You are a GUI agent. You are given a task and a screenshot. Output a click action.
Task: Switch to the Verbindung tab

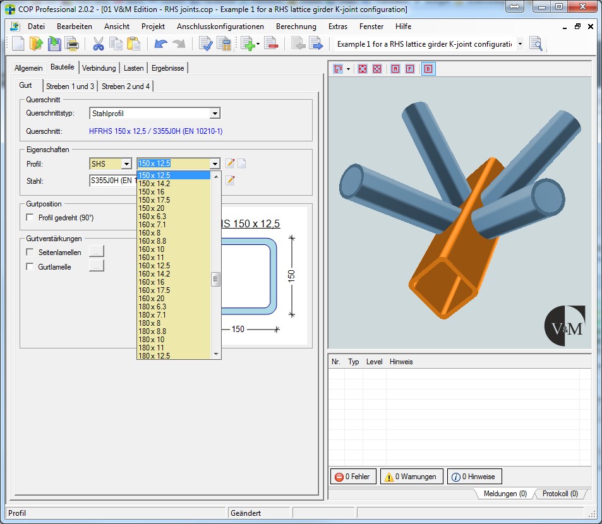[99, 68]
